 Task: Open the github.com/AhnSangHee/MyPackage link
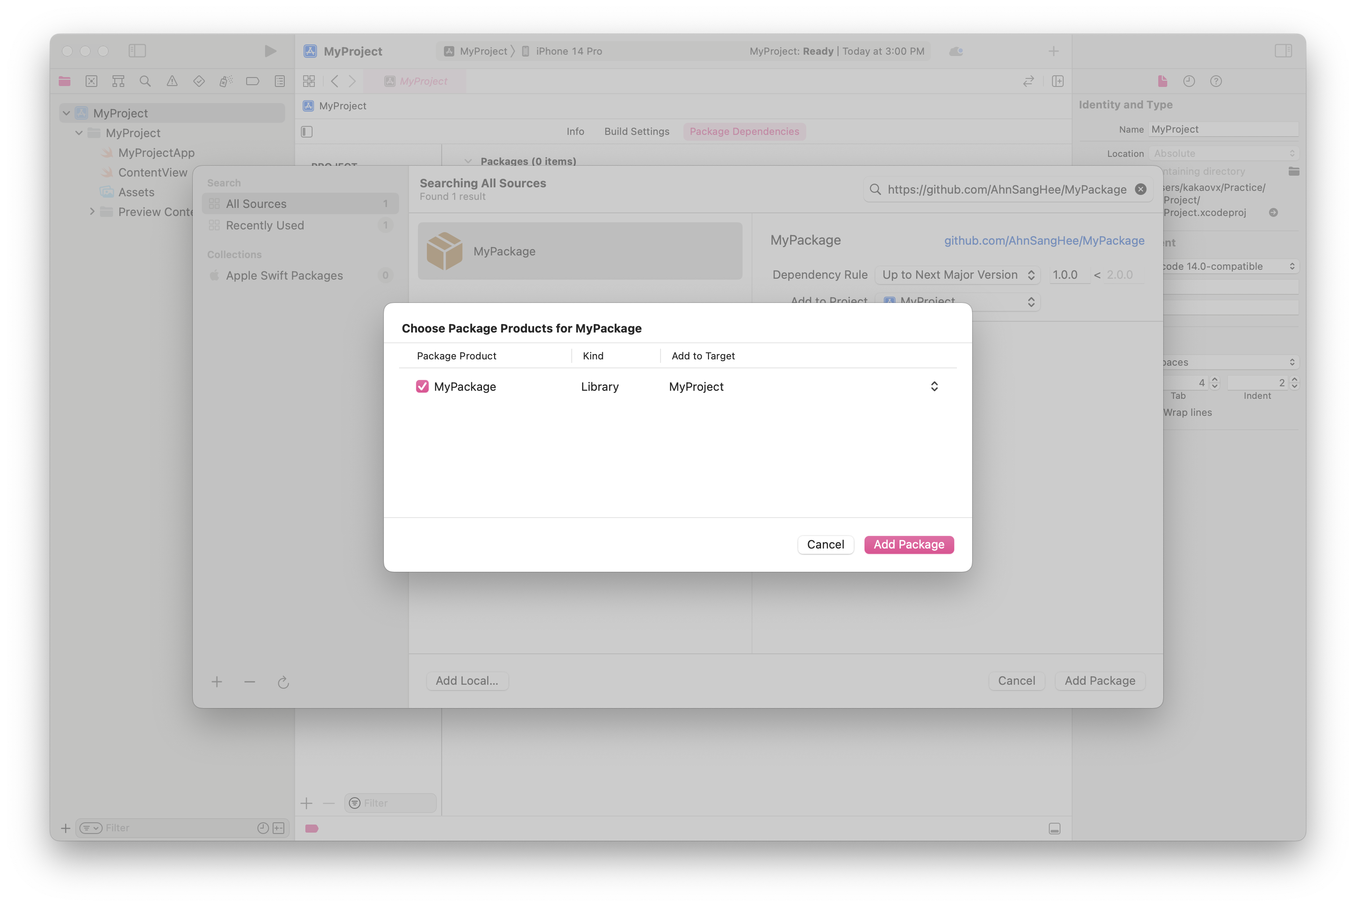coord(1043,241)
